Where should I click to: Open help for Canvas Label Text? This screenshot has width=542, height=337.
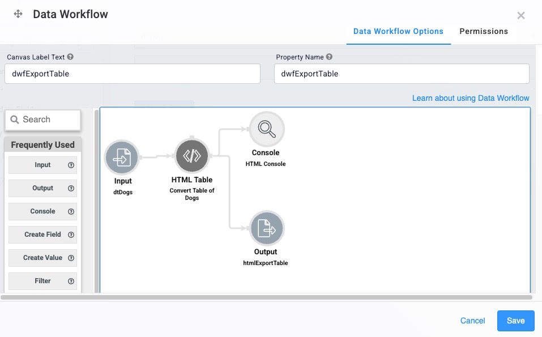pyautogui.click(x=70, y=57)
